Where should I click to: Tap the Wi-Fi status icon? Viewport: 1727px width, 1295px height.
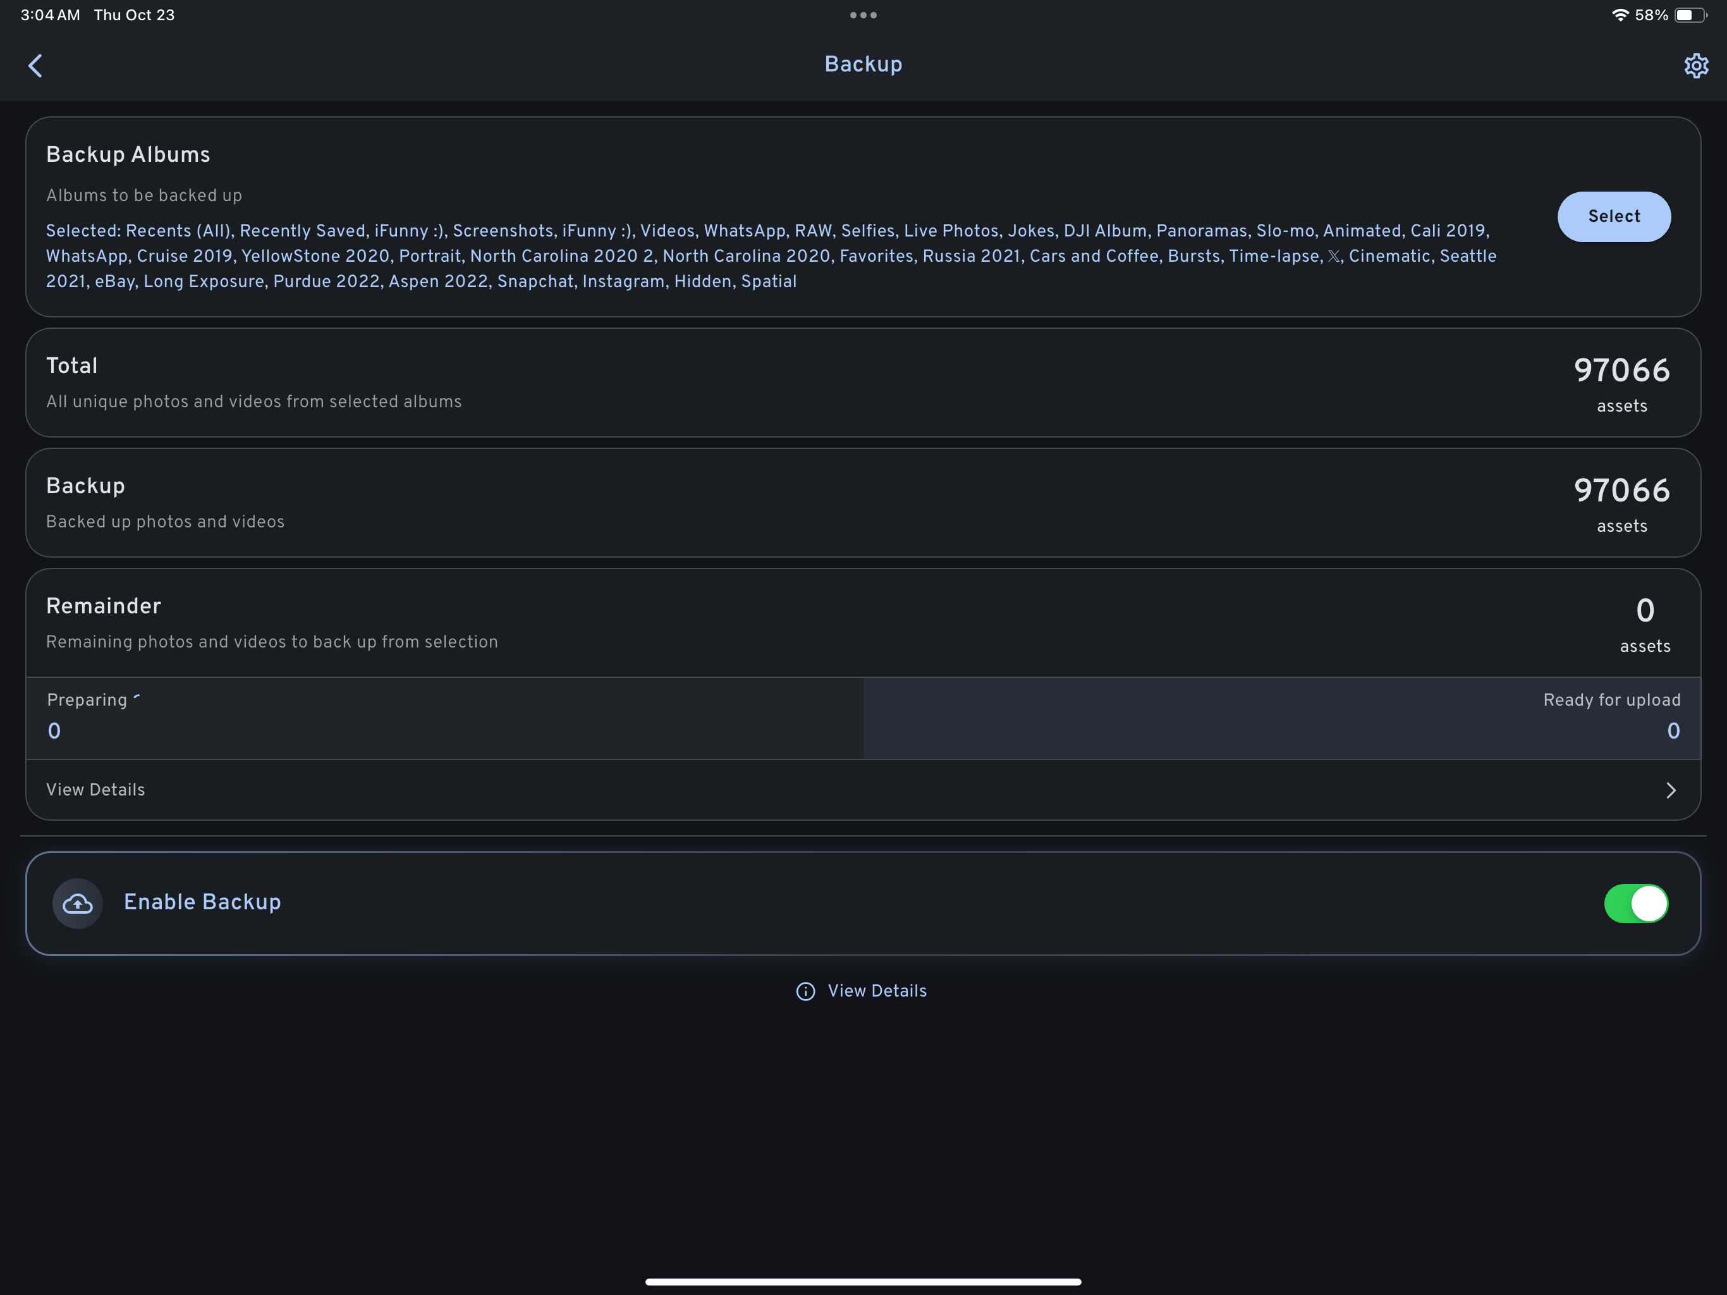1620,15
